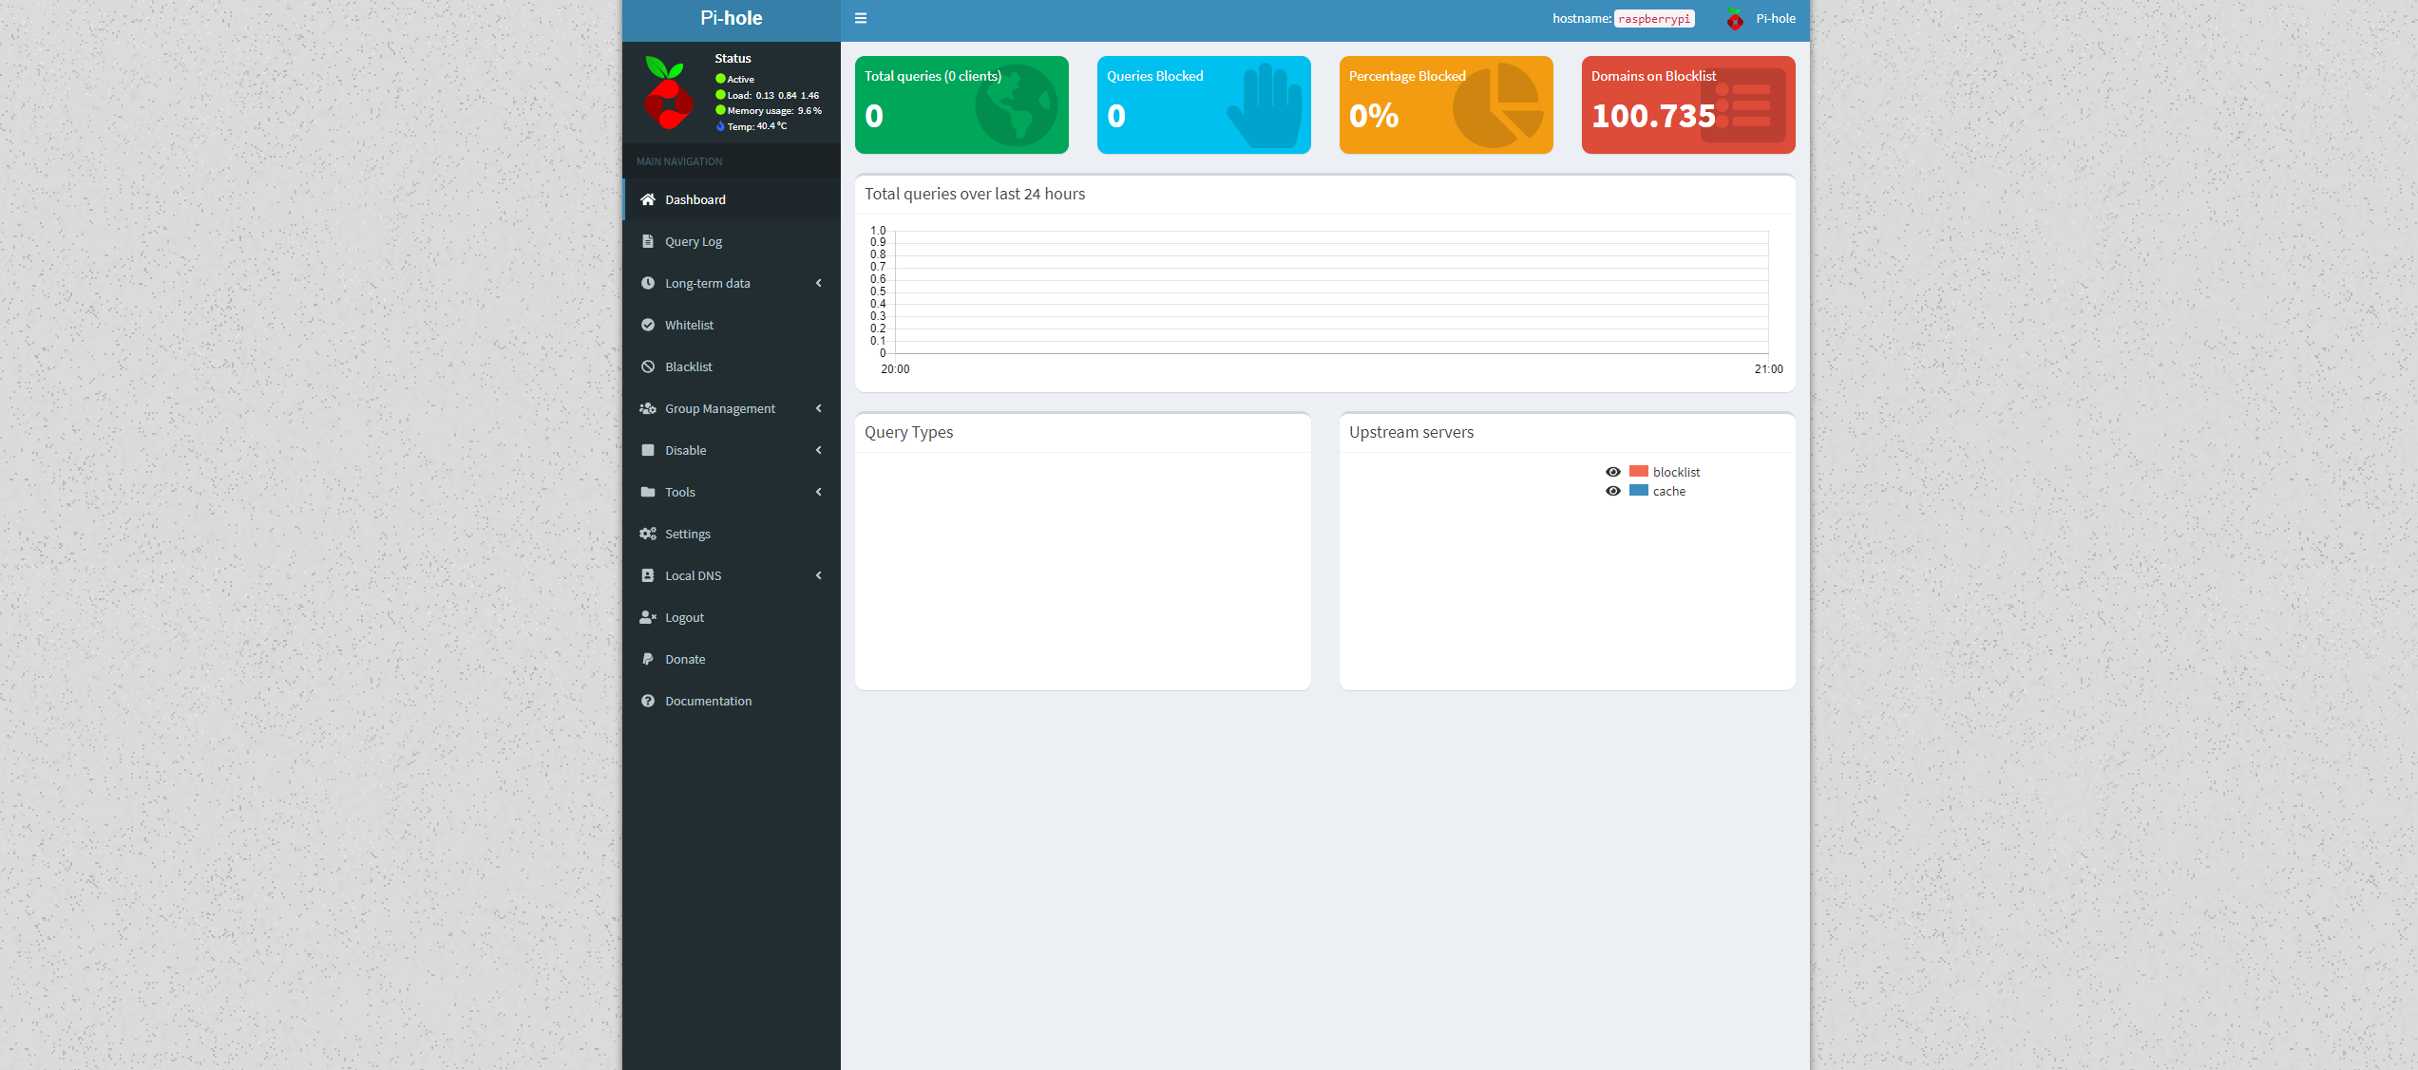
Task: Click the blue cache color swatch
Action: click(1639, 491)
